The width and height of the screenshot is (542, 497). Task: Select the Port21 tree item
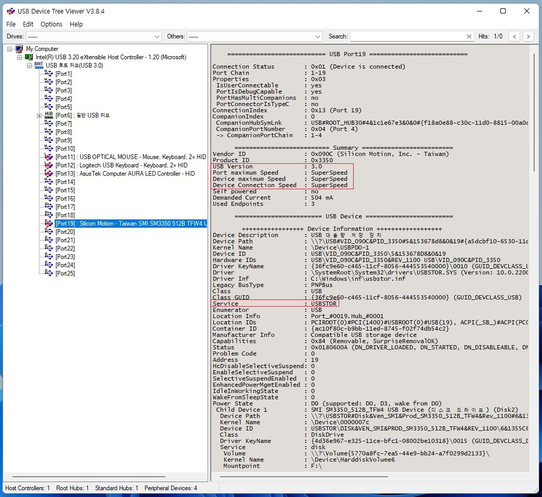pyautogui.click(x=65, y=240)
